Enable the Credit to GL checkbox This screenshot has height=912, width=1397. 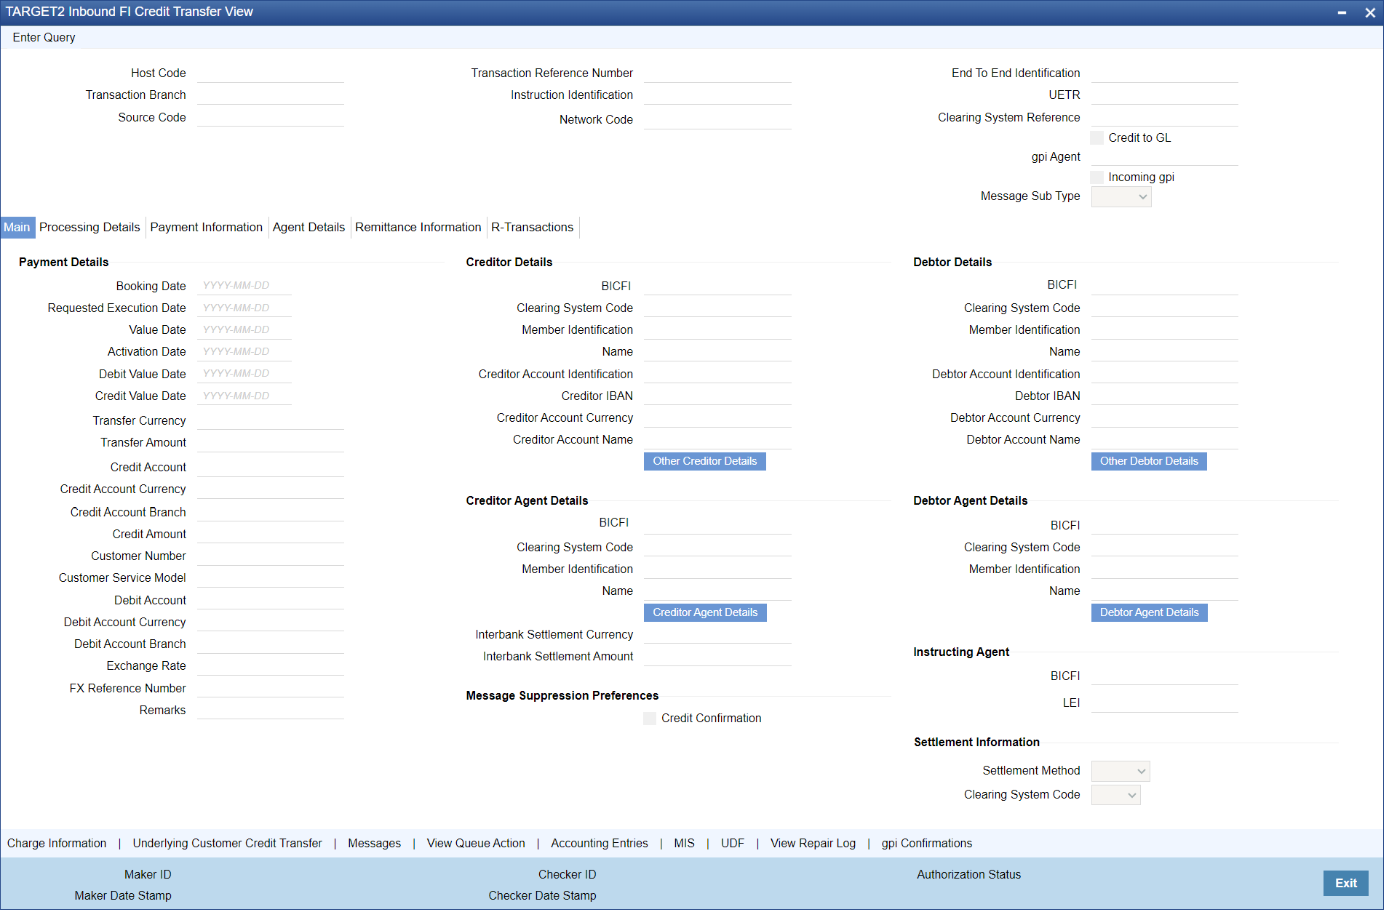click(x=1097, y=138)
